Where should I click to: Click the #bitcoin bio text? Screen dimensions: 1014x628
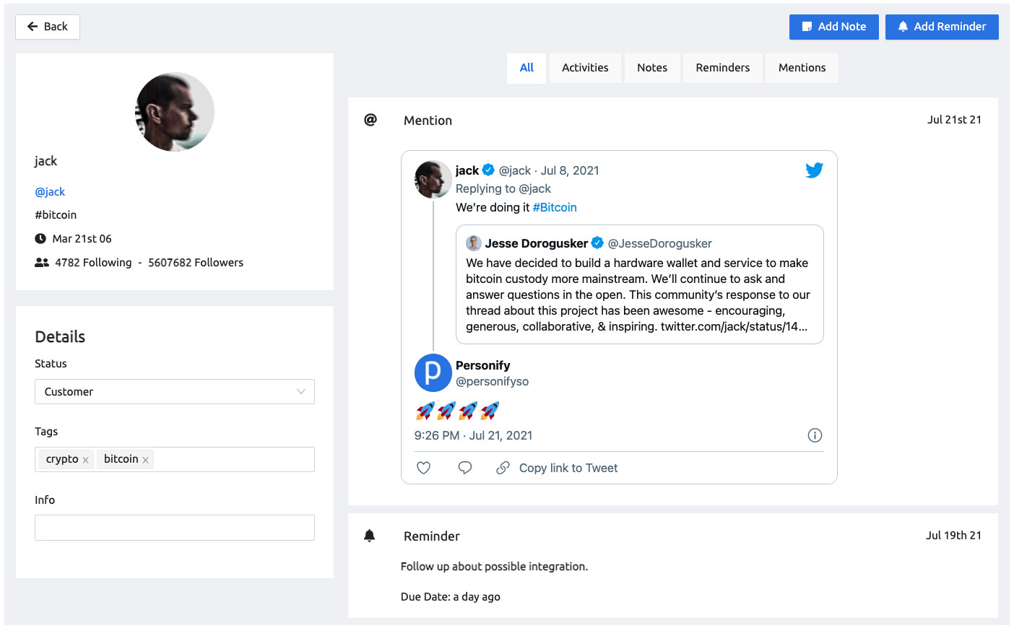[x=56, y=215]
